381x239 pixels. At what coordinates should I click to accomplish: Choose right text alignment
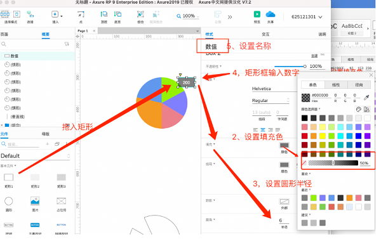click(x=271, y=130)
